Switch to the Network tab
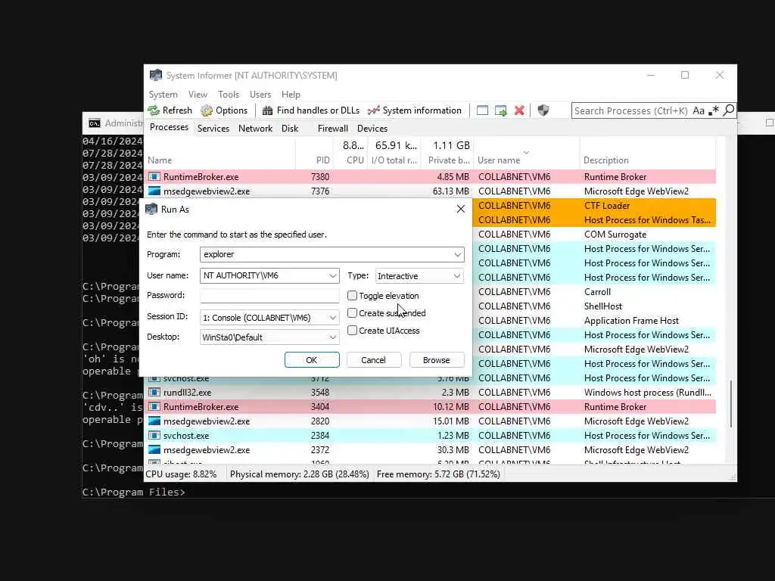This screenshot has width=775, height=581. pos(255,129)
